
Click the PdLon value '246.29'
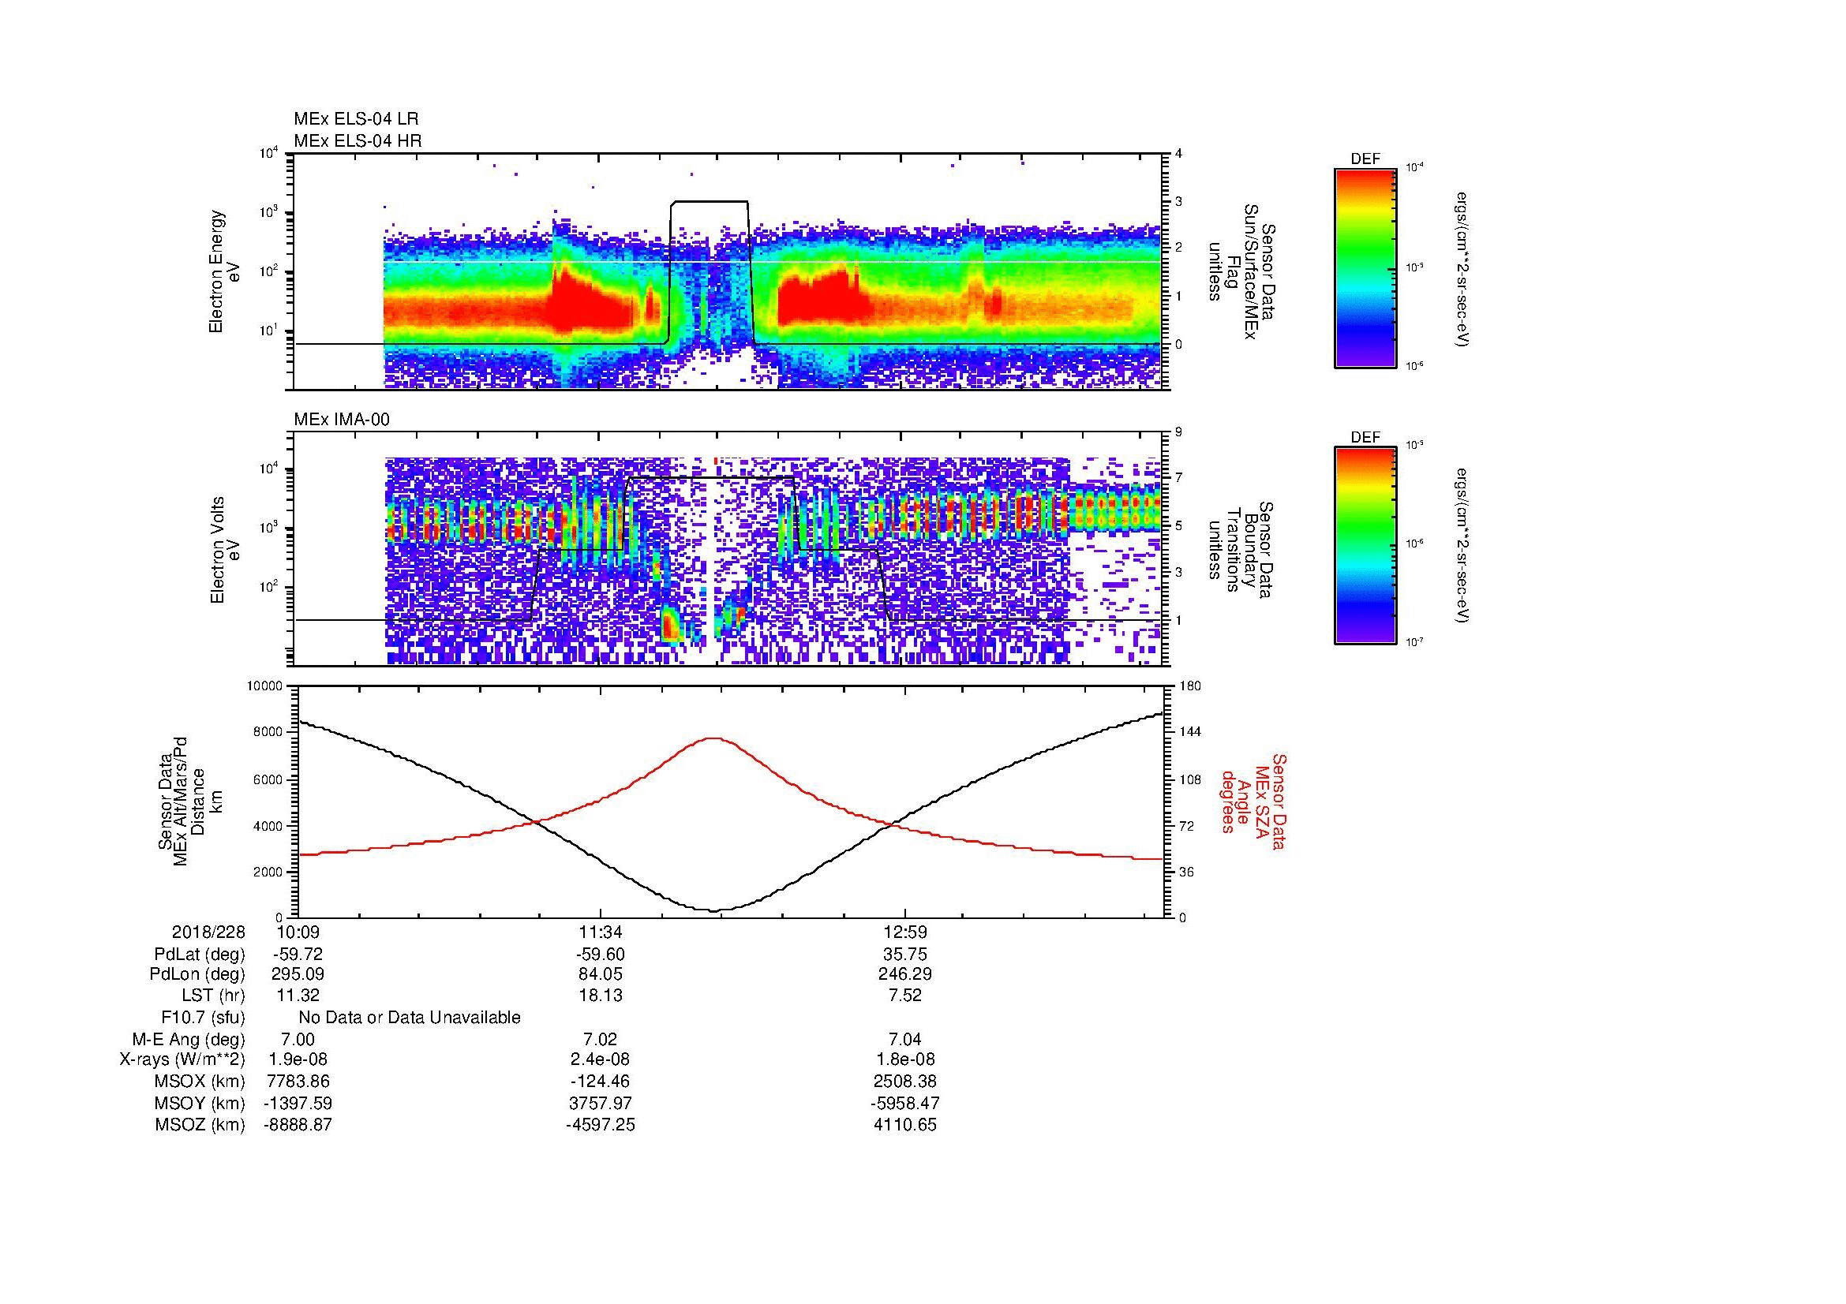point(905,974)
